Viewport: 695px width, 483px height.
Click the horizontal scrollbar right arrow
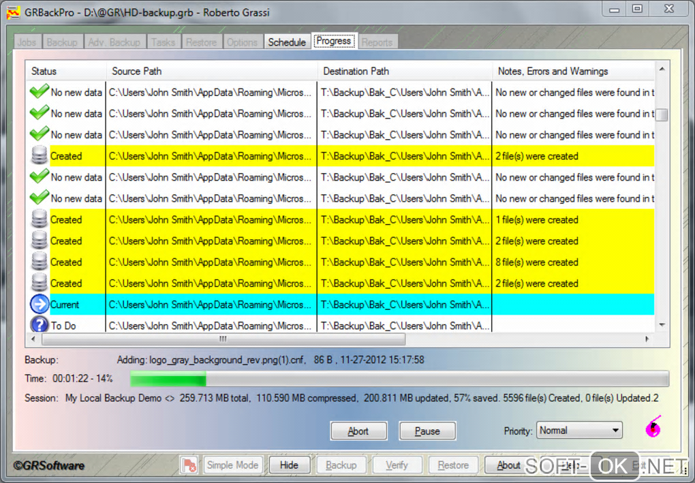(647, 339)
